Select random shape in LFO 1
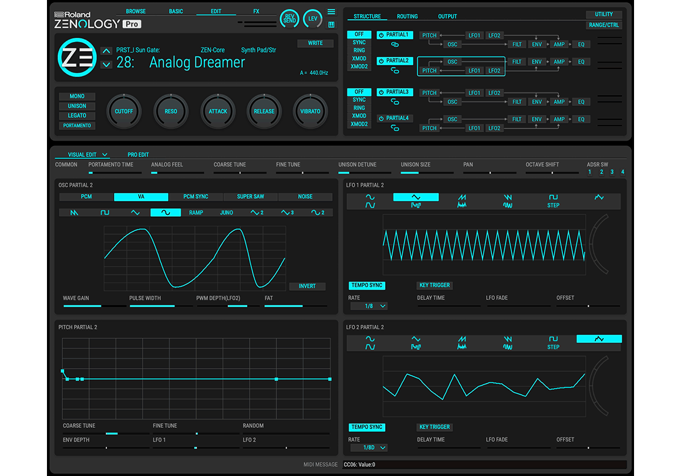 (599, 198)
